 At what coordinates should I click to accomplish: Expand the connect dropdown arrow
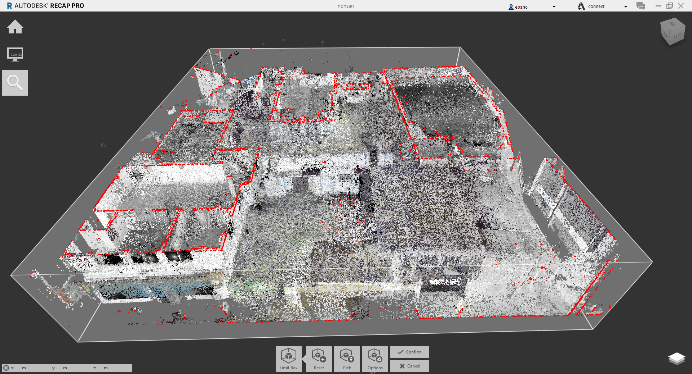(626, 6)
